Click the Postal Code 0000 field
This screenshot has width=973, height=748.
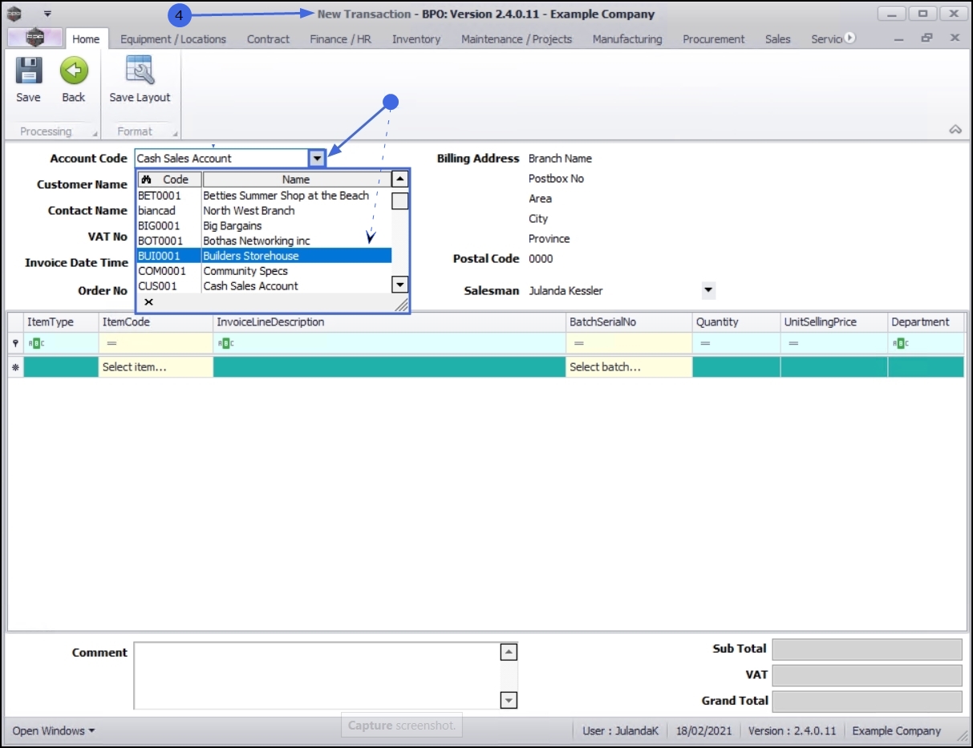point(541,259)
